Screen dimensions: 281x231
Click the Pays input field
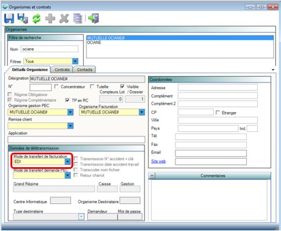click(x=208, y=128)
